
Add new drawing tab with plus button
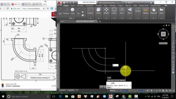[x=100, y=21]
